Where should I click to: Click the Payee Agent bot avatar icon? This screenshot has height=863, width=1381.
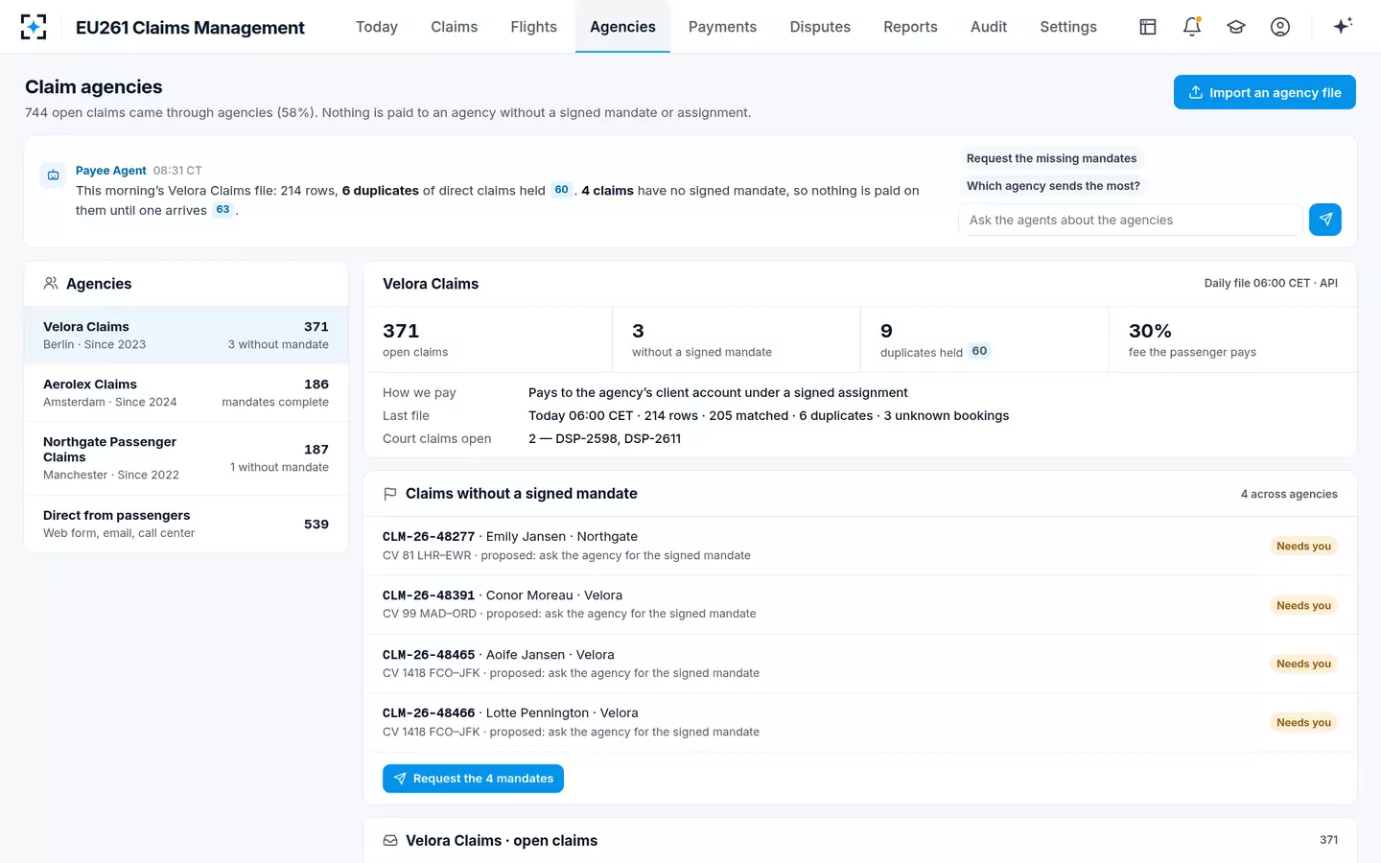54,175
